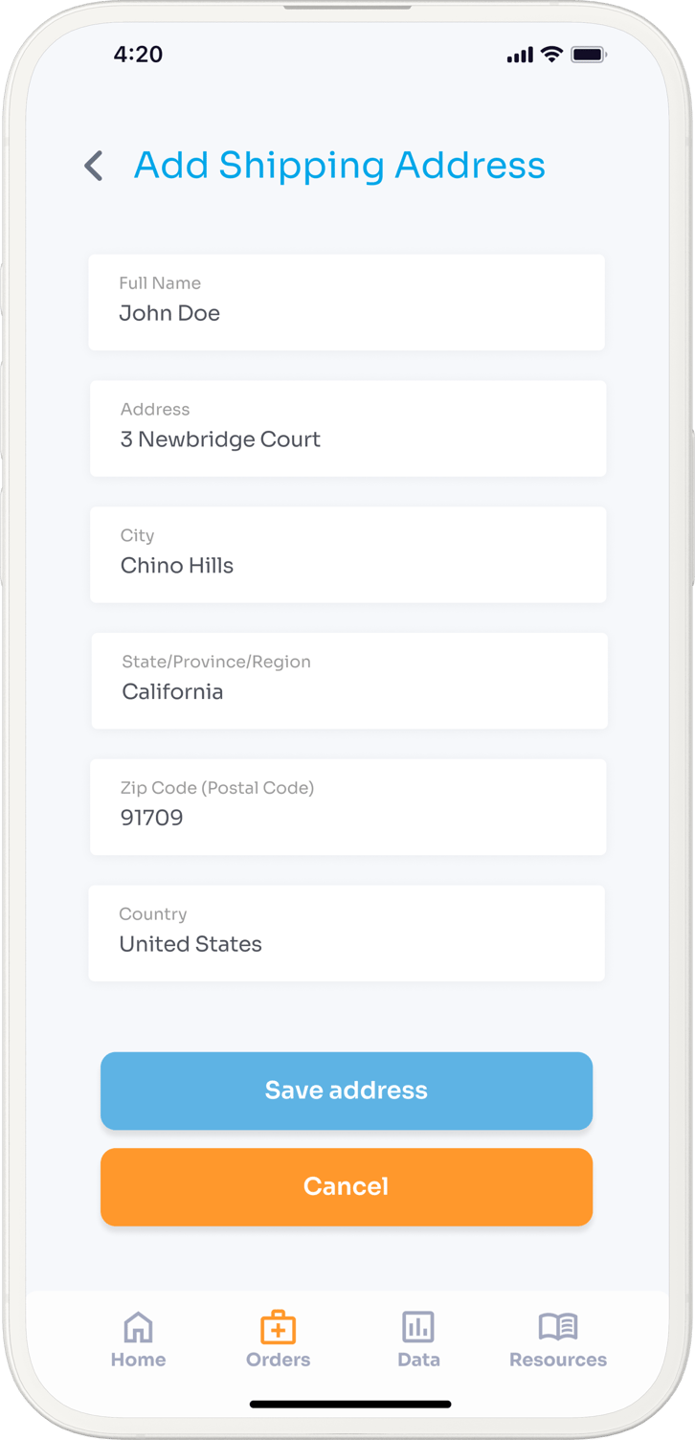
Task: Focus the Address field with 3 Newbridge Court
Action: click(347, 429)
